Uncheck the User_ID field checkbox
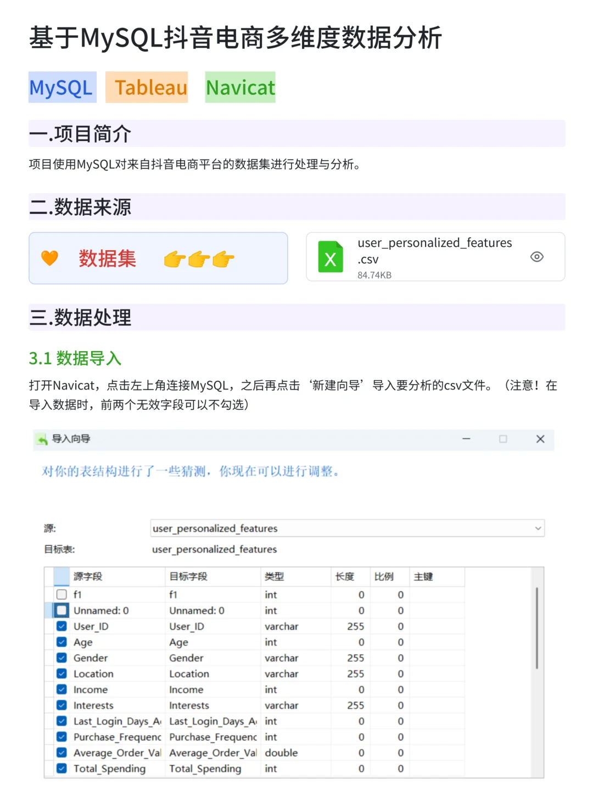The width and height of the screenshot is (593, 790). click(61, 626)
